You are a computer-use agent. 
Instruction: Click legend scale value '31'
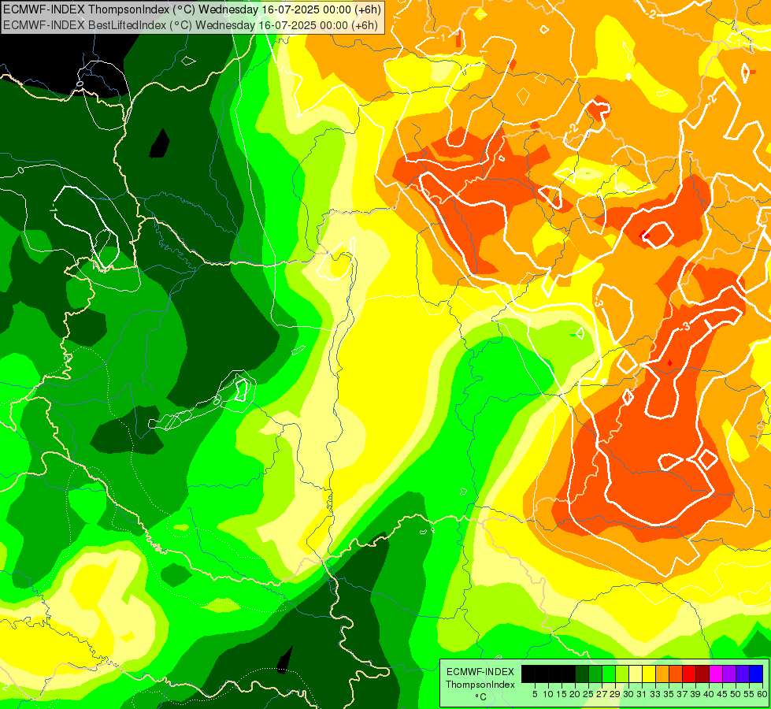(642, 694)
